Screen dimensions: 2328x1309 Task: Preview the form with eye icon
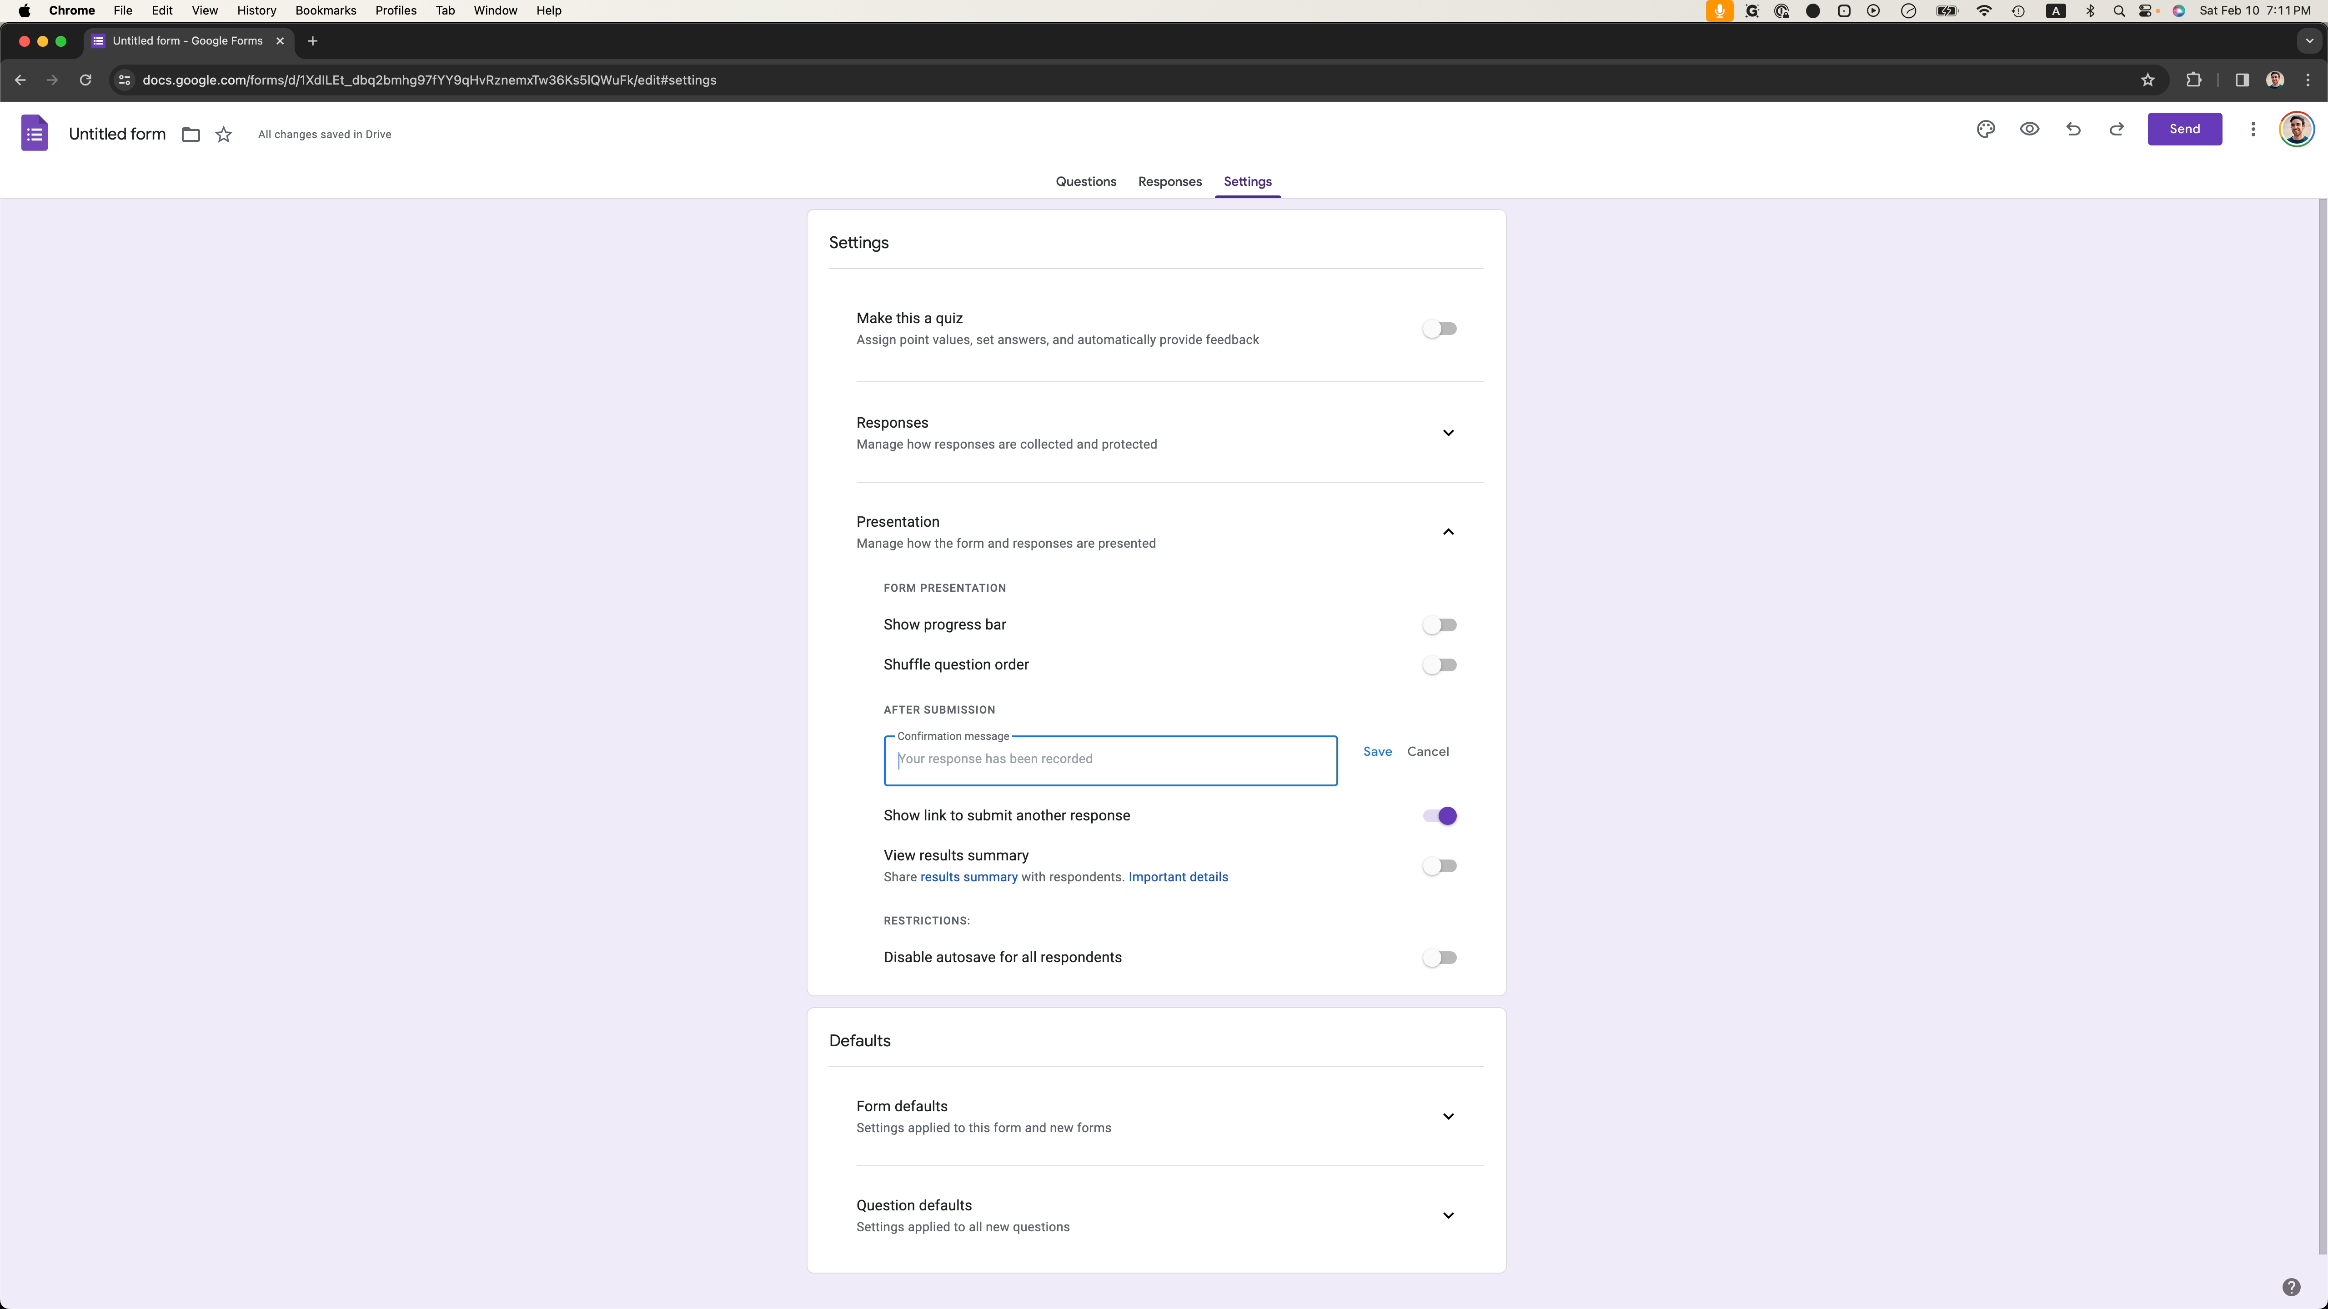2030,129
